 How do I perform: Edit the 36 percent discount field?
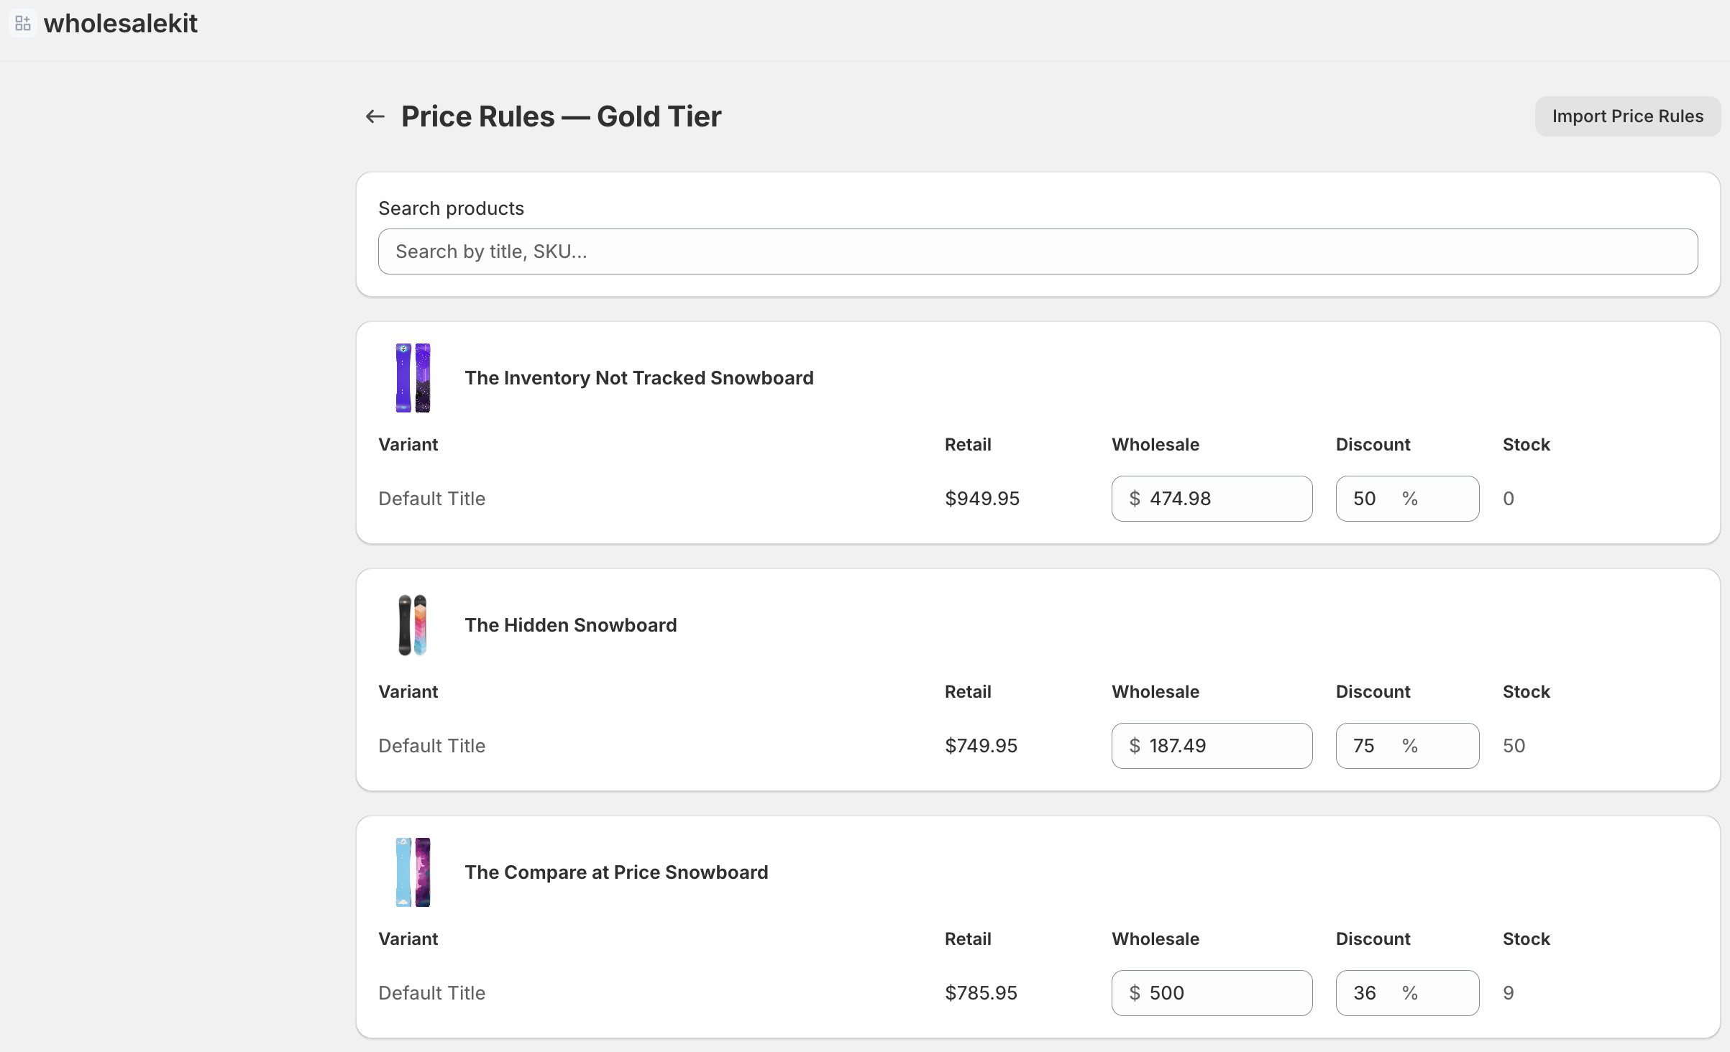pos(1407,993)
